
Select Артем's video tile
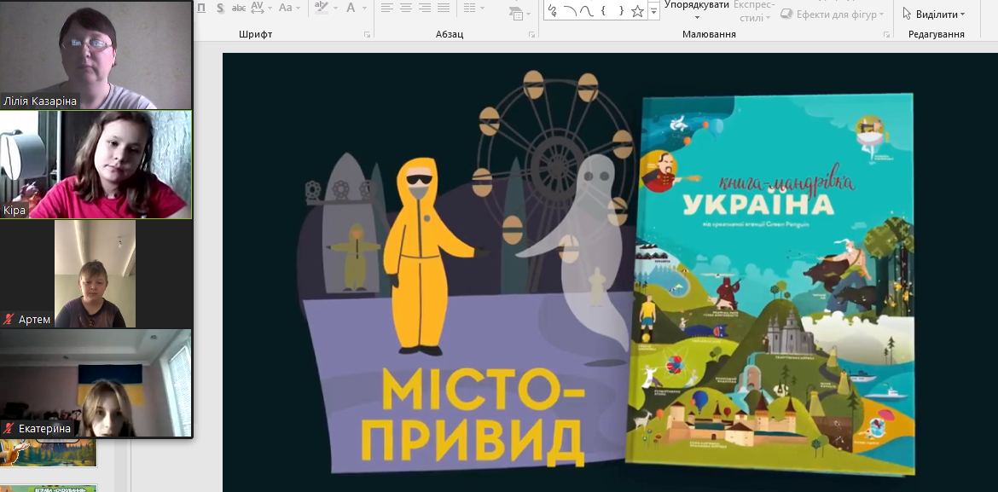pyautogui.click(x=96, y=274)
